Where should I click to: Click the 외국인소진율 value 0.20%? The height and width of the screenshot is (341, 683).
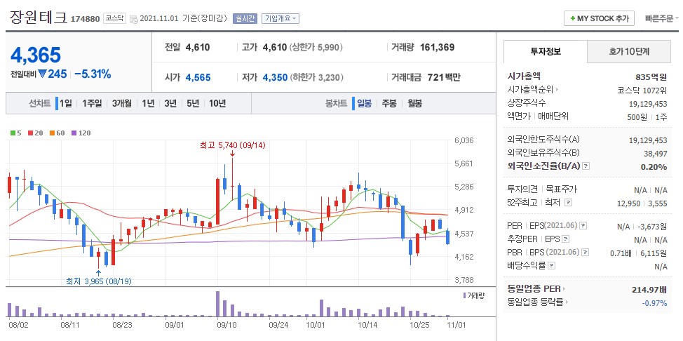tap(654, 167)
